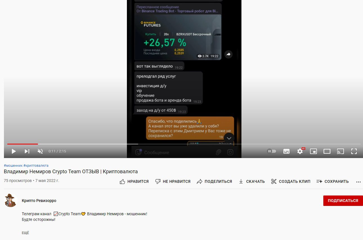Image resolution: width=363 pixels, height=240 pixels.
Task: Subscribe with the red ПОДПИСАТЬСЯ button
Action: (x=343, y=201)
